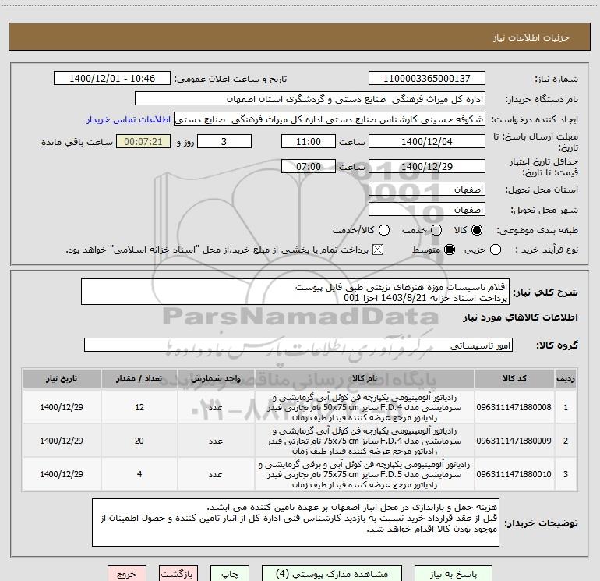Click the کد کالا column header

click(514, 379)
